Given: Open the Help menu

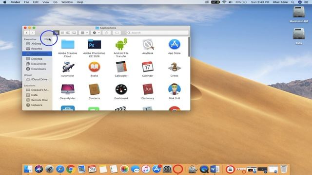Looking at the screenshot, I should [x=80, y=2].
